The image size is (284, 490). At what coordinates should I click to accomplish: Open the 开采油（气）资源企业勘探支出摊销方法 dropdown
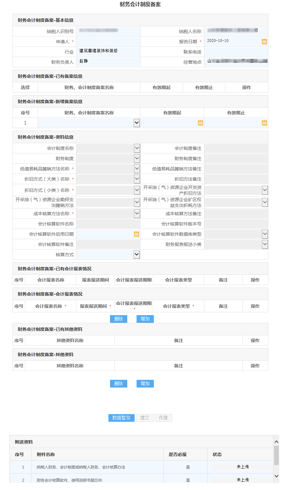(137, 202)
